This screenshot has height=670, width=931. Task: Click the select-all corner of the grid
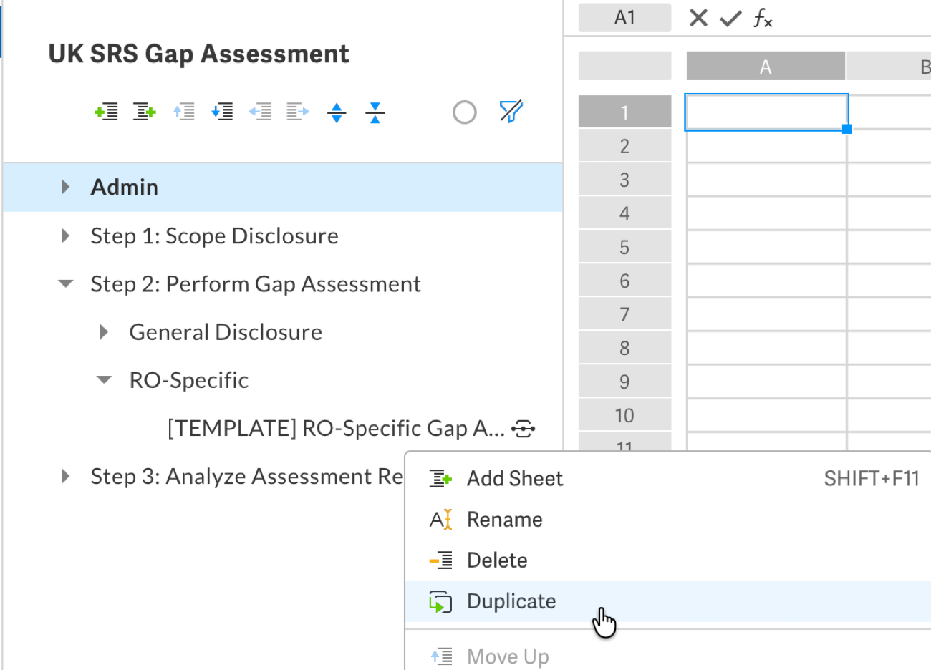click(624, 66)
